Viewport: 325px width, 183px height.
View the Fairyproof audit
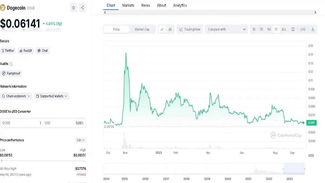[11, 73]
